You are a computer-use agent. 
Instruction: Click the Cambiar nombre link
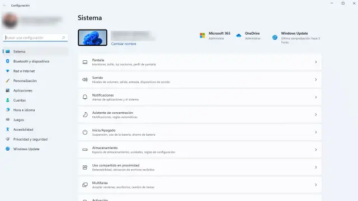click(x=124, y=44)
